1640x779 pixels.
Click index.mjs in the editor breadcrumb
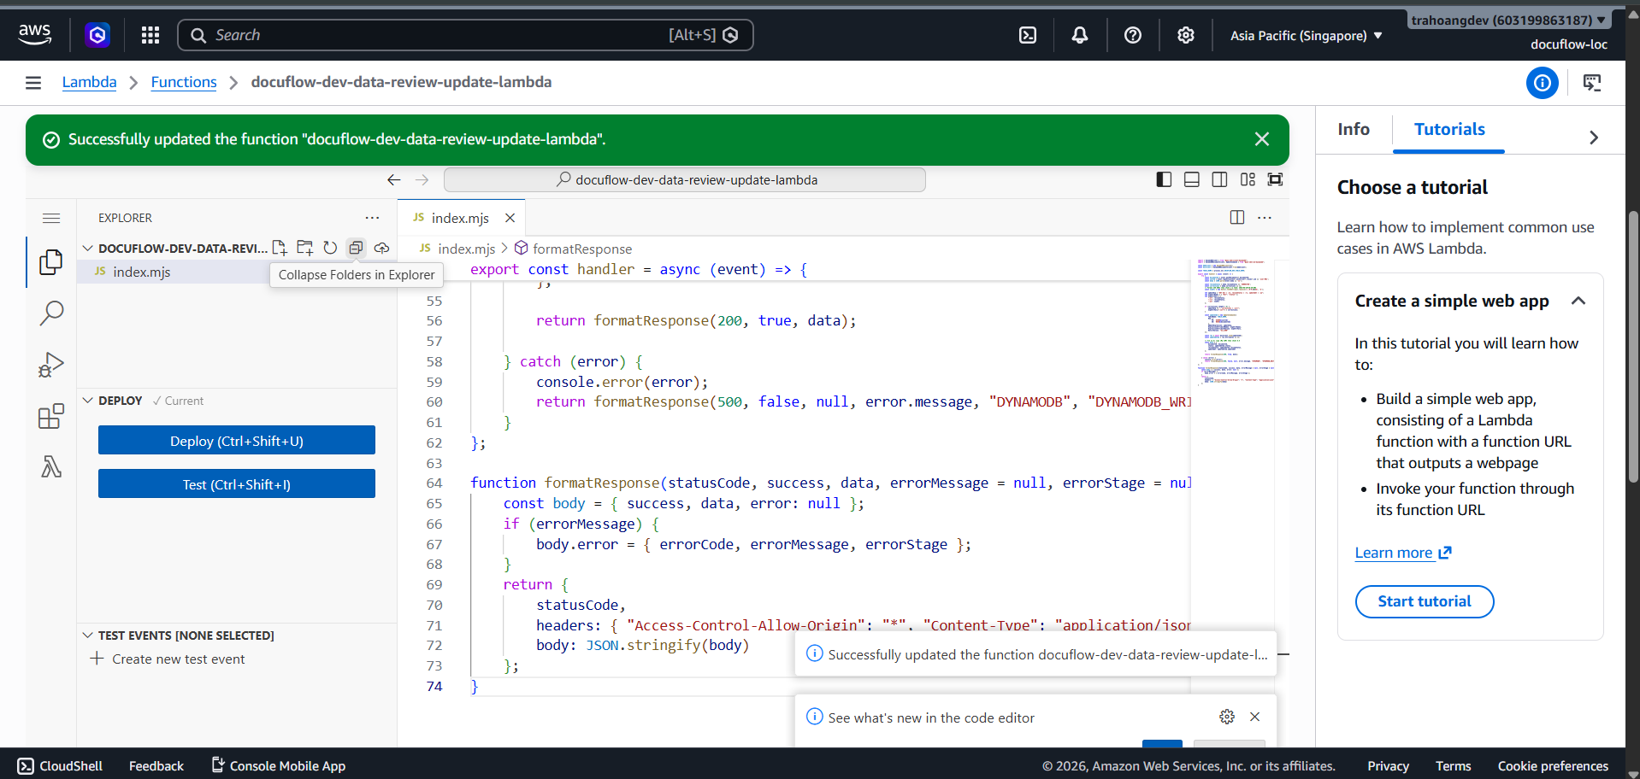(x=466, y=249)
